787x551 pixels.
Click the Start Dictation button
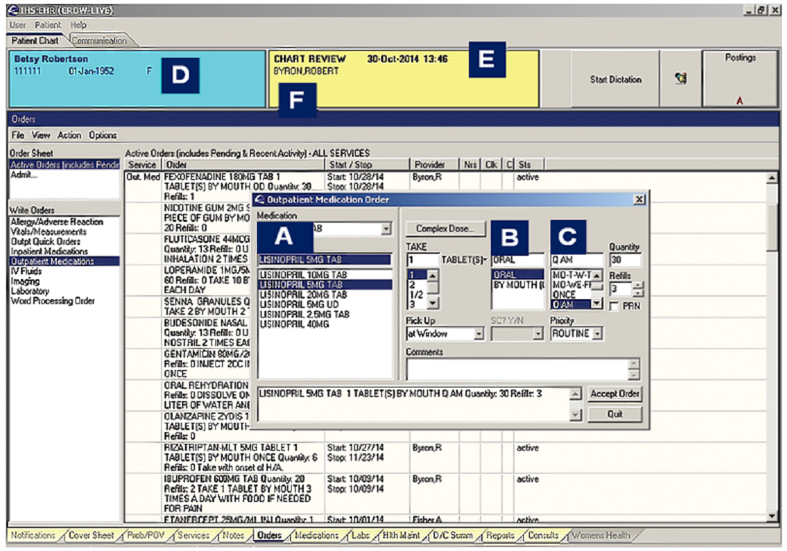point(615,79)
